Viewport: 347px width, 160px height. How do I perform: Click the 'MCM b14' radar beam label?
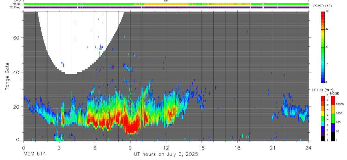[34, 154]
